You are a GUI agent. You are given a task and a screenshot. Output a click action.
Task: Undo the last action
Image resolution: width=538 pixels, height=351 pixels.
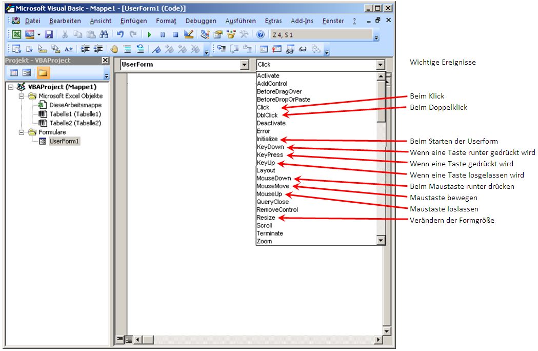(x=120, y=34)
